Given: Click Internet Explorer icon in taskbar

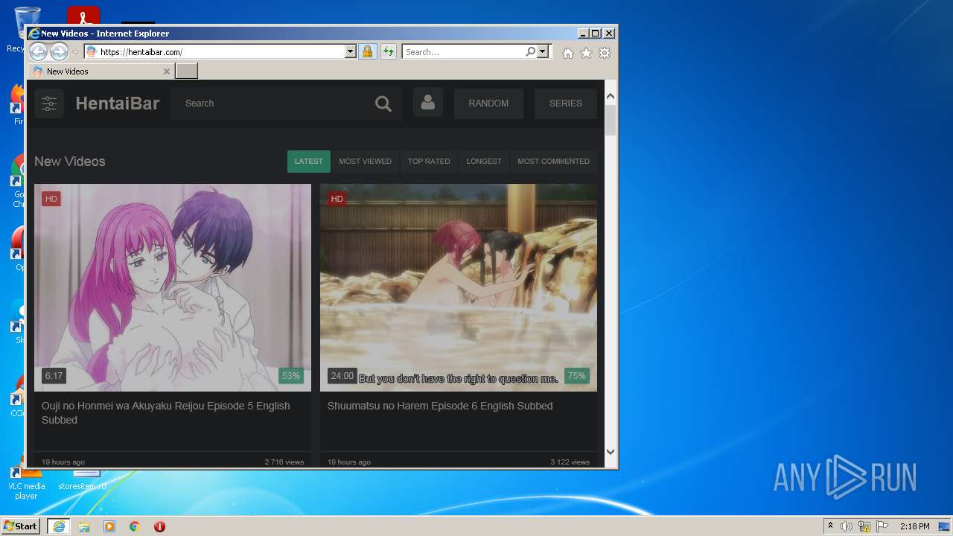Looking at the screenshot, I should pos(59,526).
